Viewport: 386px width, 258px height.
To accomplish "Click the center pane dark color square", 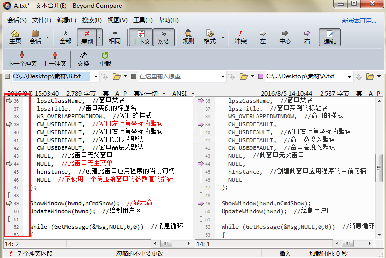I will [x=134, y=76].
